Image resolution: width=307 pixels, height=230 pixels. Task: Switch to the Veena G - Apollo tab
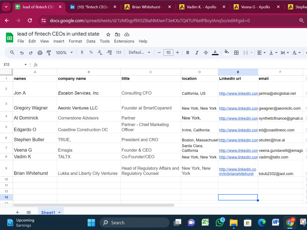pos(256,7)
